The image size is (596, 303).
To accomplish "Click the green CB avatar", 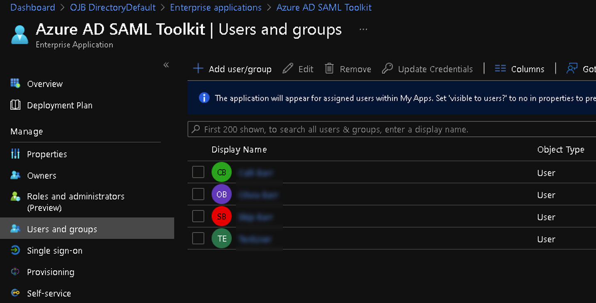I will [x=222, y=172].
